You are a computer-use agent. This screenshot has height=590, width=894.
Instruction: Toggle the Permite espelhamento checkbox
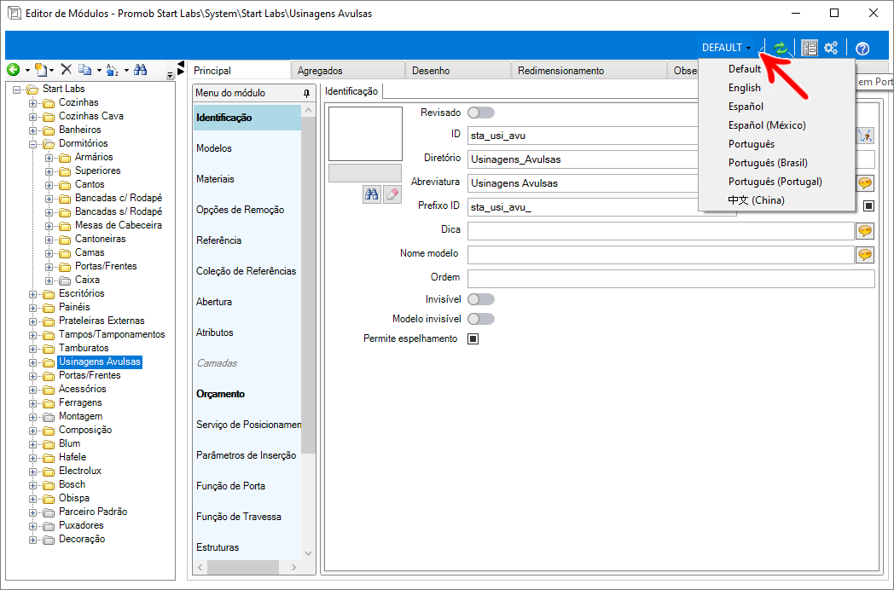pos(473,338)
